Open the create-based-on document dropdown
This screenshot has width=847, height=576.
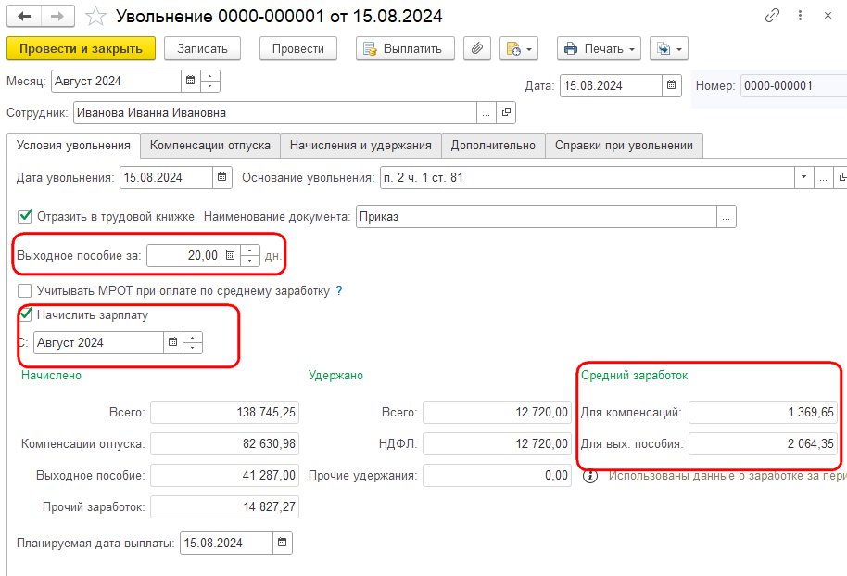click(x=519, y=48)
